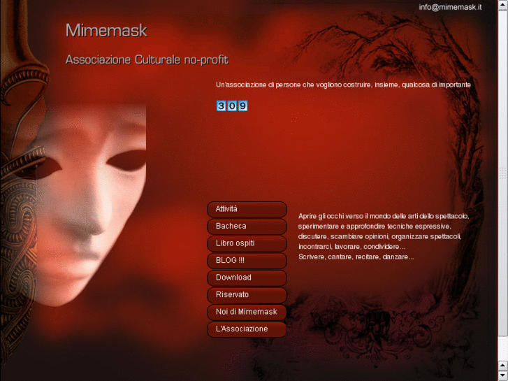508x381 pixels.
Task: Open the Download section
Action: coord(247,278)
